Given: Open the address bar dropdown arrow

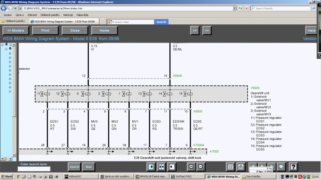Looking at the screenshot, I should pos(234,8).
